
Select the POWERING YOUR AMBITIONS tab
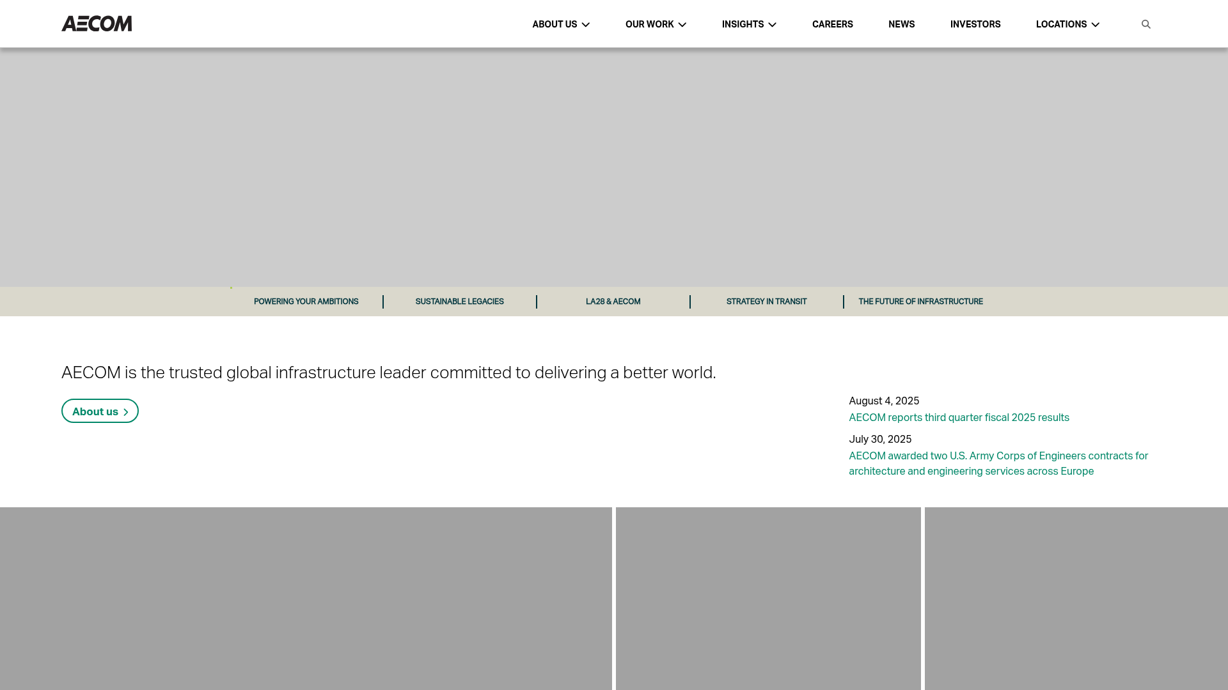(x=306, y=301)
